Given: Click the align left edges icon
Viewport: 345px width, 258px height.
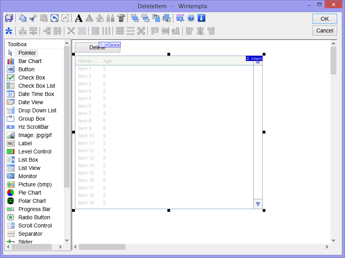Looking at the screenshot, I should click(x=189, y=31).
